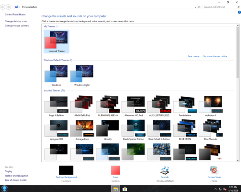Open Change mouse pointers link
This screenshot has width=241, height=192.
click(17, 26)
